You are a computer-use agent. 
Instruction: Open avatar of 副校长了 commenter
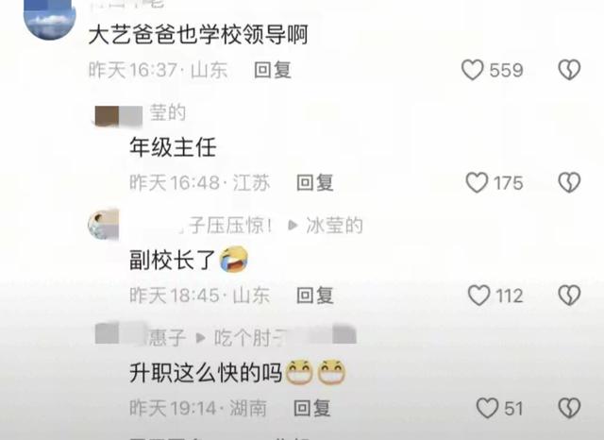[103, 225]
